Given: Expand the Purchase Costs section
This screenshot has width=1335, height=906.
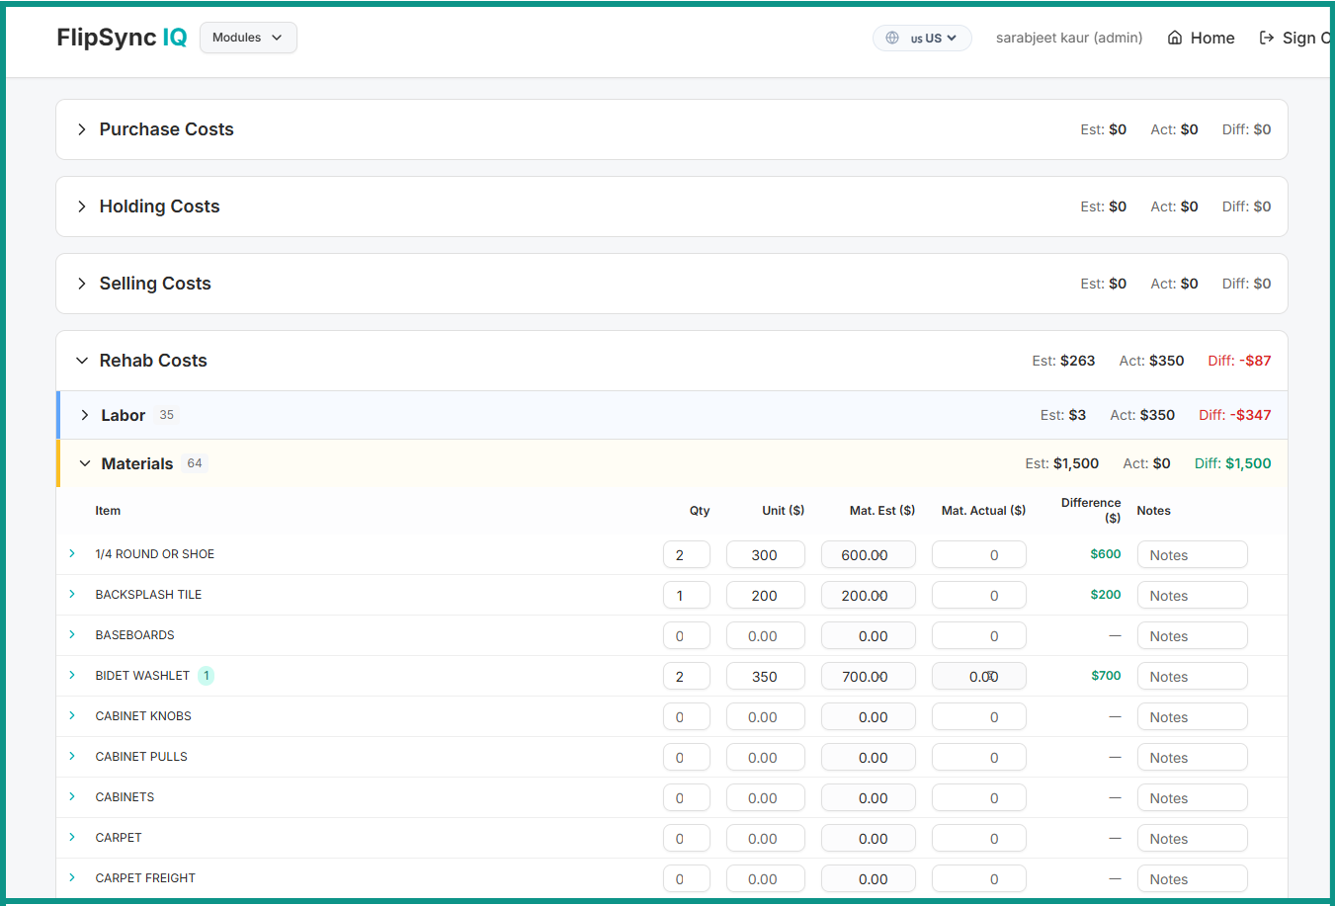Looking at the screenshot, I should (x=82, y=129).
